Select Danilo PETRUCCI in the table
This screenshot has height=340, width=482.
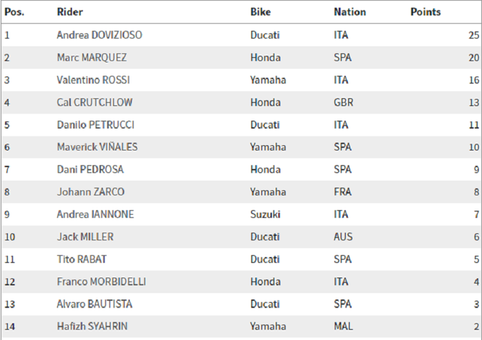point(95,125)
